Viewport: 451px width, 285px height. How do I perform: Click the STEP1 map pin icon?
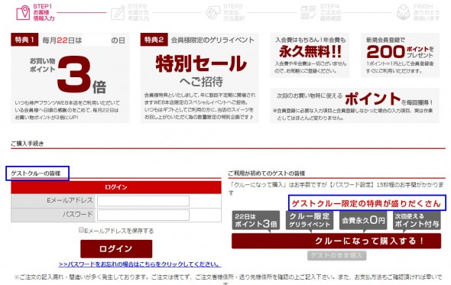(x=23, y=13)
